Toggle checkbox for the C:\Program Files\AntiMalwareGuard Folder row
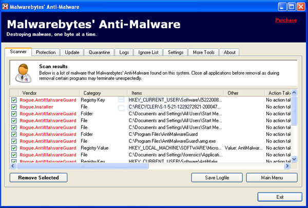The height and width of the screenshot is (208, 308). tap(14, 135)
